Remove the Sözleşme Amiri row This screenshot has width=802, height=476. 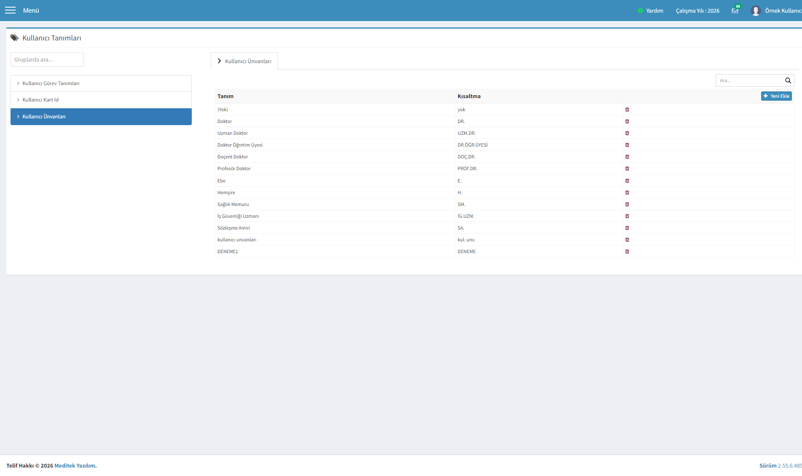[x=627, y=228]
